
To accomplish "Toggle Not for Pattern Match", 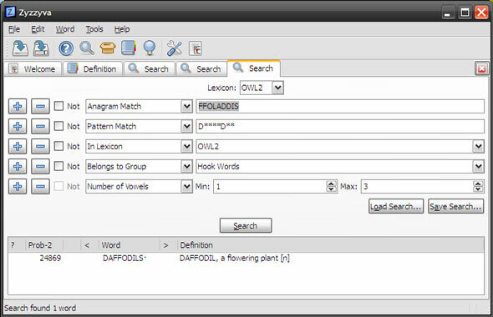I will 58,126.
